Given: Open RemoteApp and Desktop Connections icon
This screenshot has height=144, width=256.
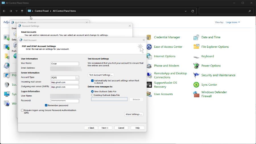Looking at the screenshot, I should [149, 75].
